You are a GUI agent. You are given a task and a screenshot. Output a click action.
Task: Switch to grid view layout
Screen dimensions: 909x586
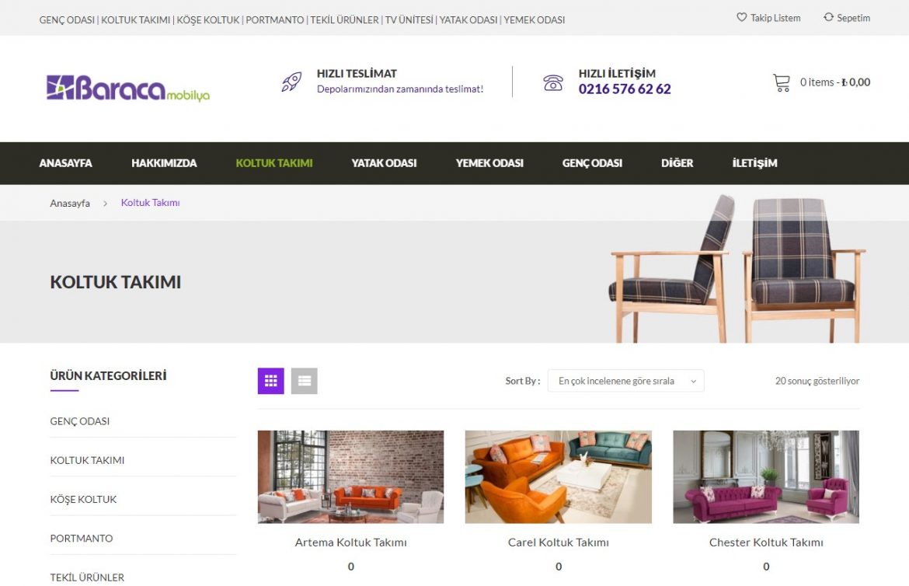[270, 381]
